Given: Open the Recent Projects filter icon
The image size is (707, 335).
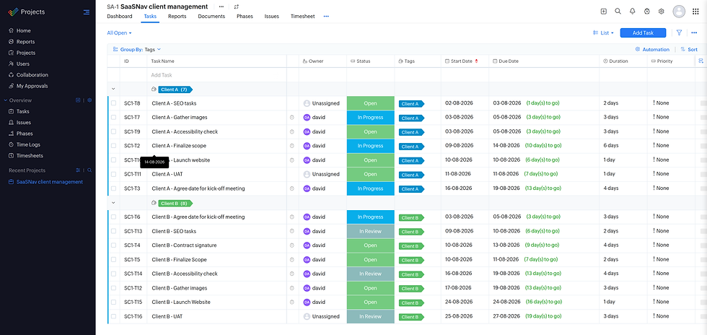Looking at the screenshot, I should click(x=78, y=170).
